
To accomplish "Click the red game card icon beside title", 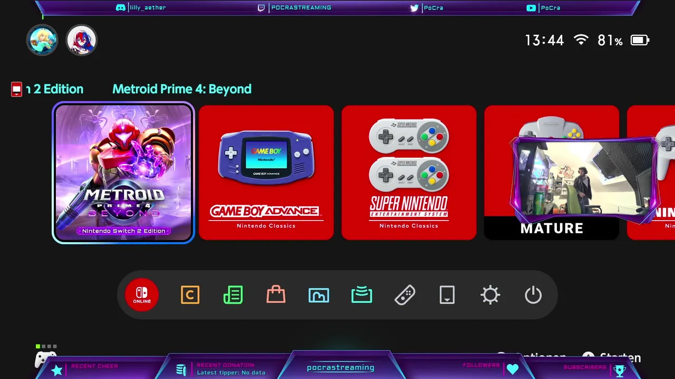I will pos(16,89).
